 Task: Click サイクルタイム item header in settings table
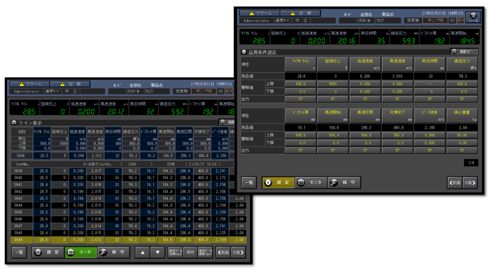click(x=300, y=64)
